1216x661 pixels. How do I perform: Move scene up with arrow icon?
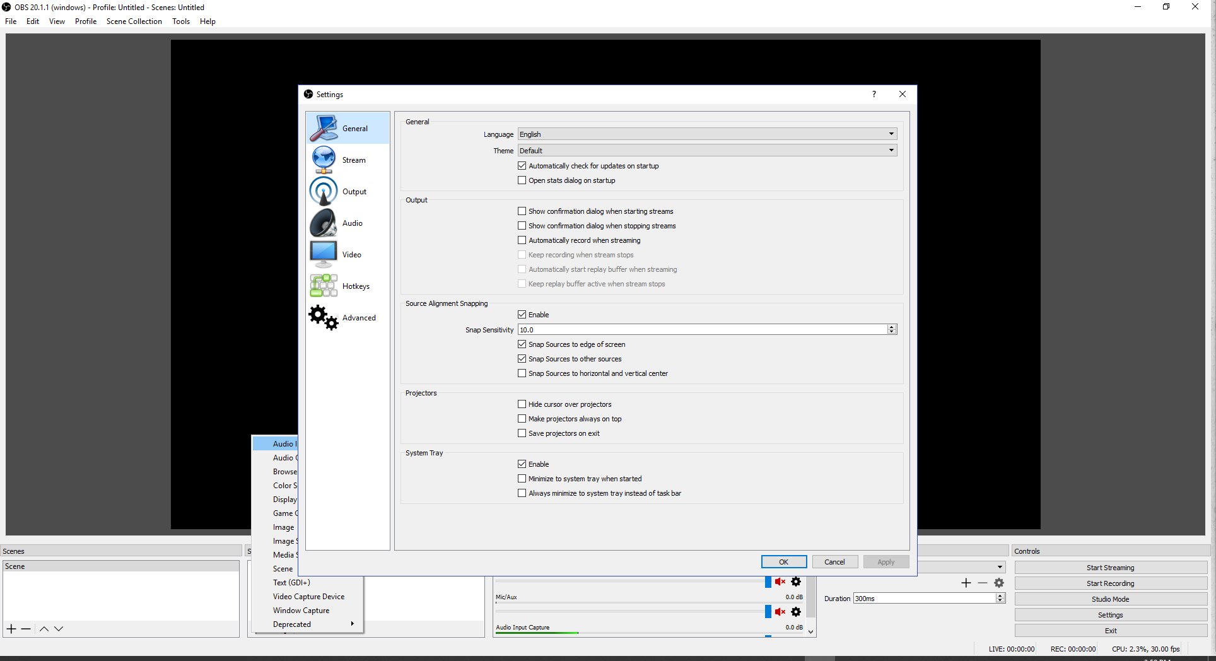44,629
